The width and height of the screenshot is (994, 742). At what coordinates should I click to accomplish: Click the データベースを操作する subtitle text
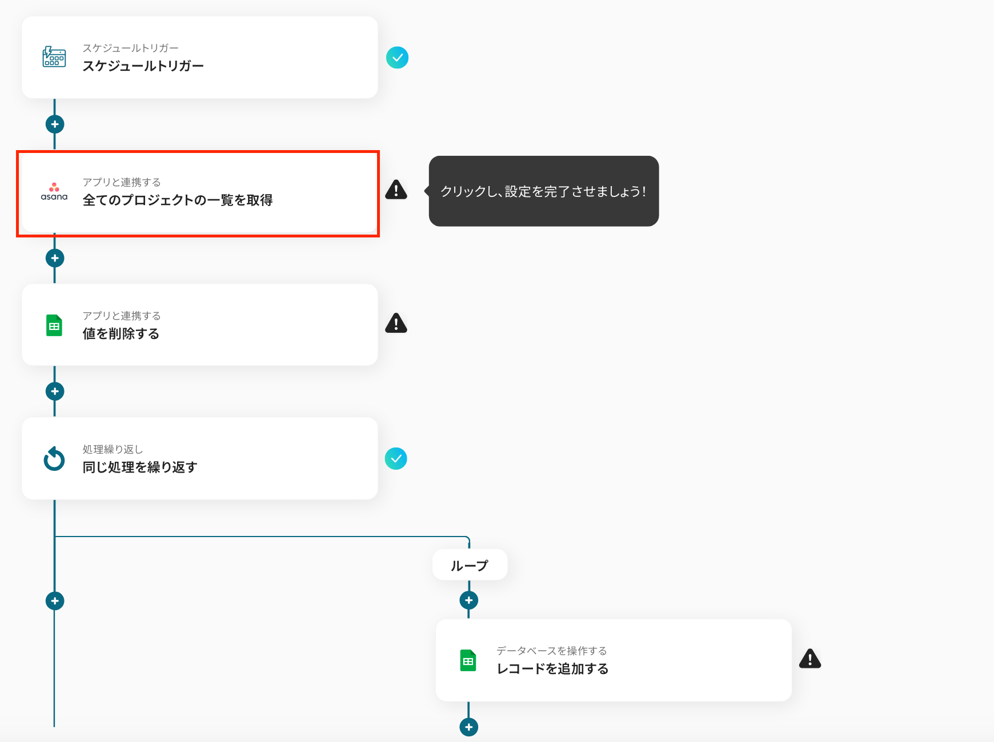point(552,651)
